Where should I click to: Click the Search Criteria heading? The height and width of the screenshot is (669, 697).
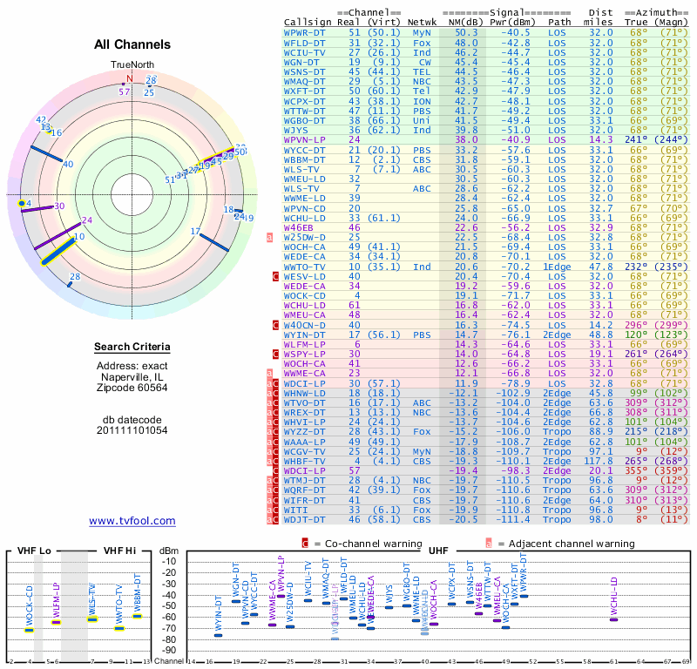point(132,347)
